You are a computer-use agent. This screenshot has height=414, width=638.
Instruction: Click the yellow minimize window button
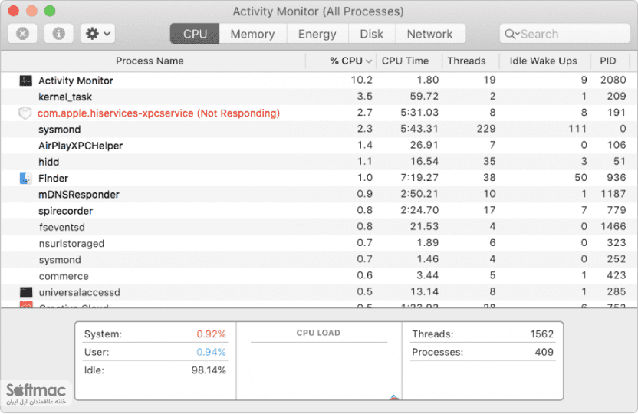[x=31, y=11]
